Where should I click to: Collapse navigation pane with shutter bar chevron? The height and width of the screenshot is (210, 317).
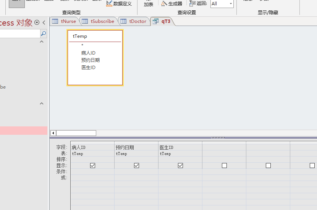pyautogui.click(x=44, y=23)
